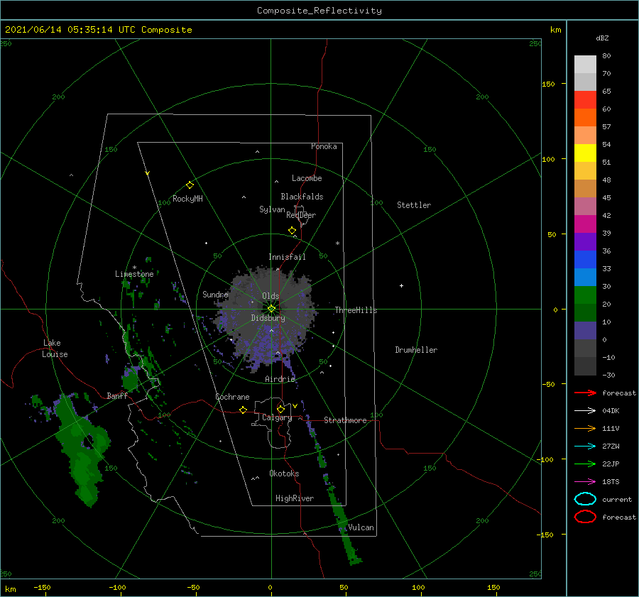Click the purple 39-36 dBZ swatch

[x=585, y=242]
